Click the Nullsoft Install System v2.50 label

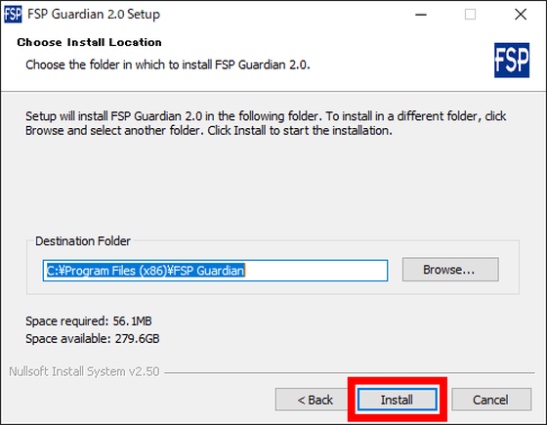pyautogui.click(x=84, y=371)
